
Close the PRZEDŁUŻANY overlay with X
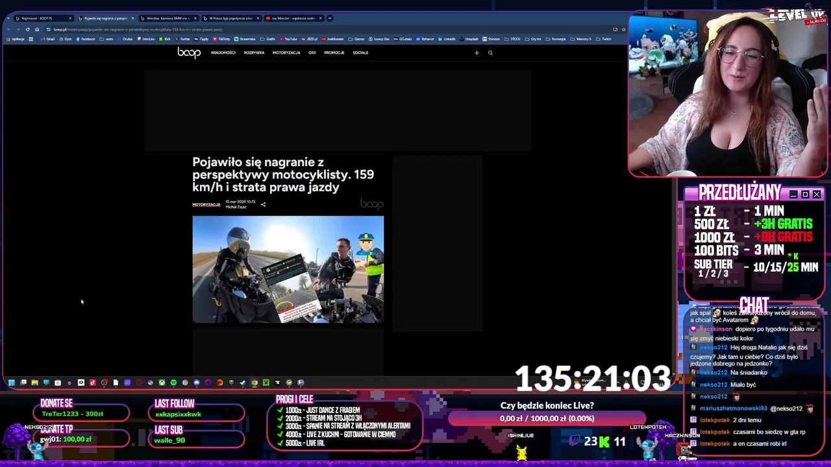817,195
